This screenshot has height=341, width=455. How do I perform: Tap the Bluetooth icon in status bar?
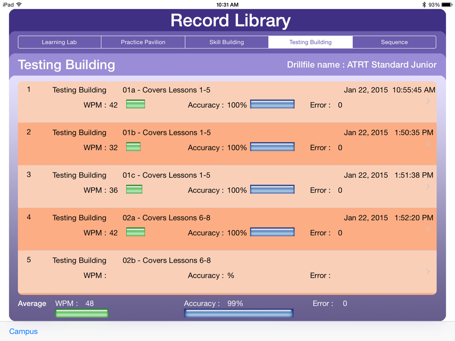(x=424, y=5)
